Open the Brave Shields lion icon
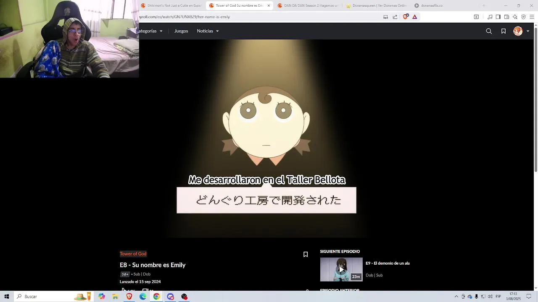Screen dimensions: 538x302 405,17
